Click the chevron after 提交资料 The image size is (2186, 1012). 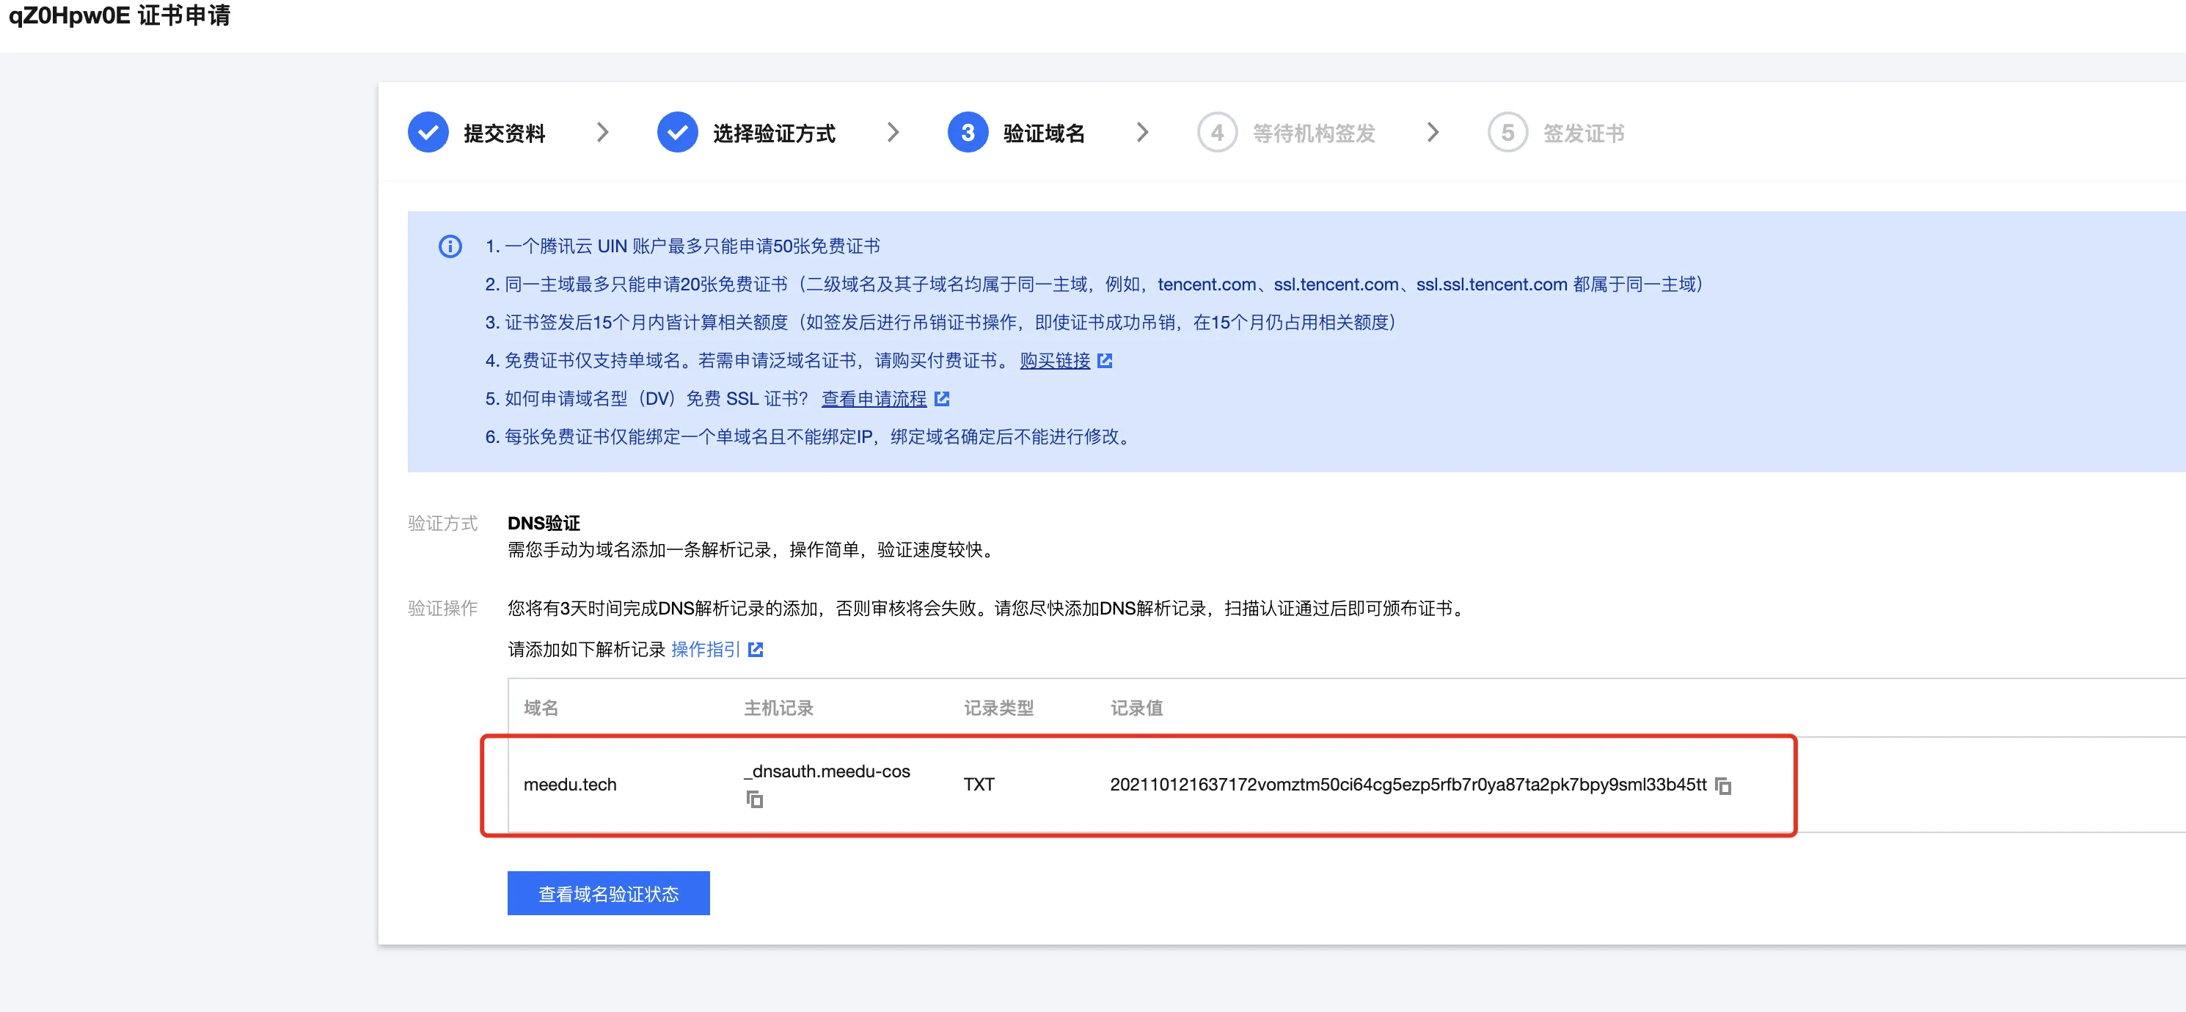coord(602,132)
